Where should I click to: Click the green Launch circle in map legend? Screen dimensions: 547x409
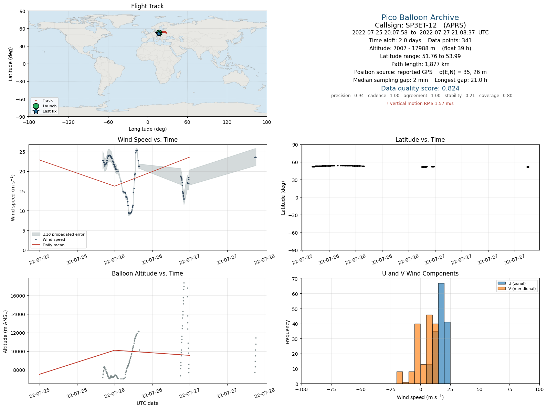click(x=36, y=106)
